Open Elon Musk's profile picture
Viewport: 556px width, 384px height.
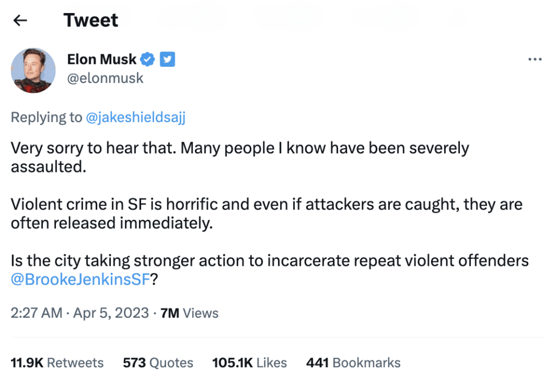coord(34,70)
